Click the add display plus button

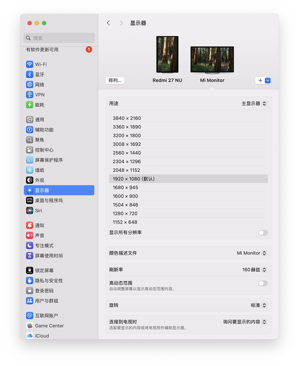tap(260, 80)
